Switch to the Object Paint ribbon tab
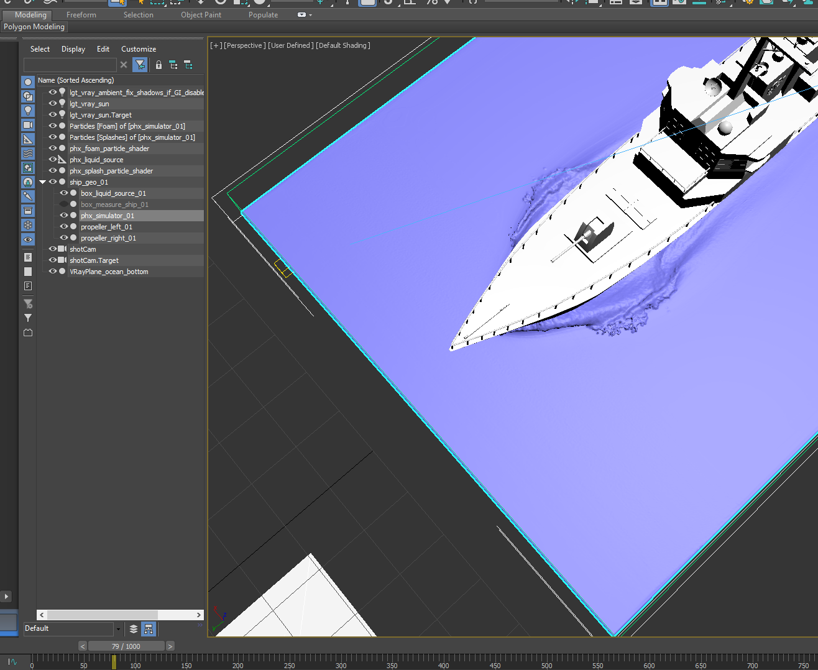The width and height of the screenshot is (818, 670). (201, 15)
